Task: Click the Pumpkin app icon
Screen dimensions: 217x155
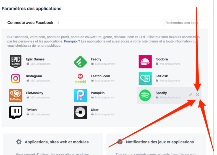Action: [80, 95]
